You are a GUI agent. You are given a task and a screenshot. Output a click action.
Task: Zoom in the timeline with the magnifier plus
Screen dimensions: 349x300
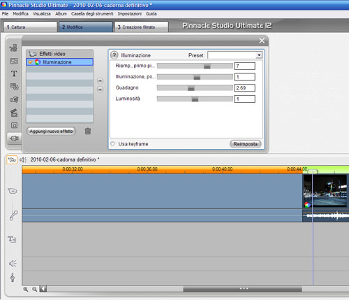[x=26, y=290]
